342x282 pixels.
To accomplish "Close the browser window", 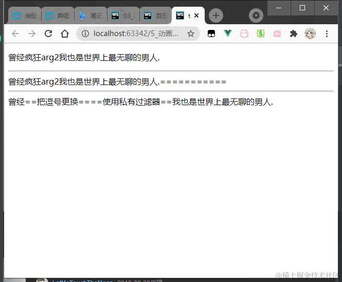I will (326, 8).
